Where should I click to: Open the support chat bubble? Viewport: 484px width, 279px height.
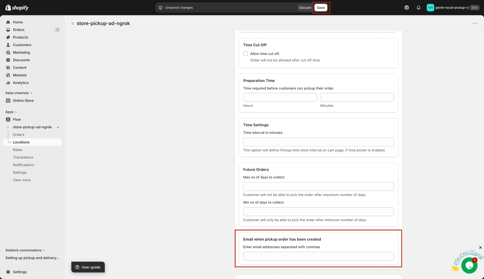pyautogui.click(x=469, y=265)
